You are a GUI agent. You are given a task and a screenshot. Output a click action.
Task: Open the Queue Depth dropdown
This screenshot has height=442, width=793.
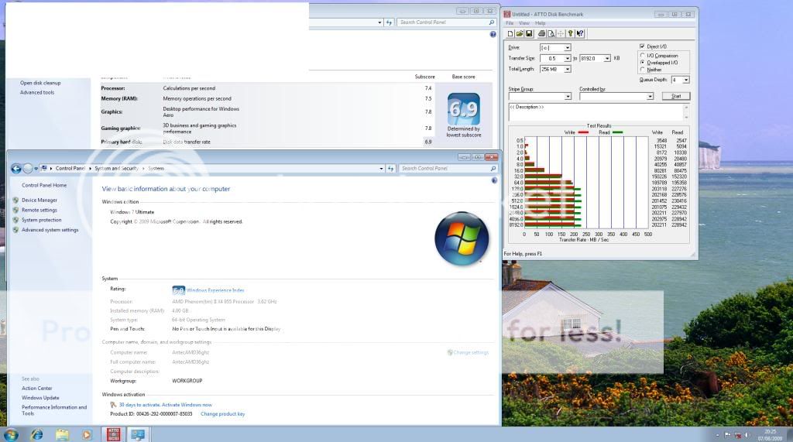(685, 80)
